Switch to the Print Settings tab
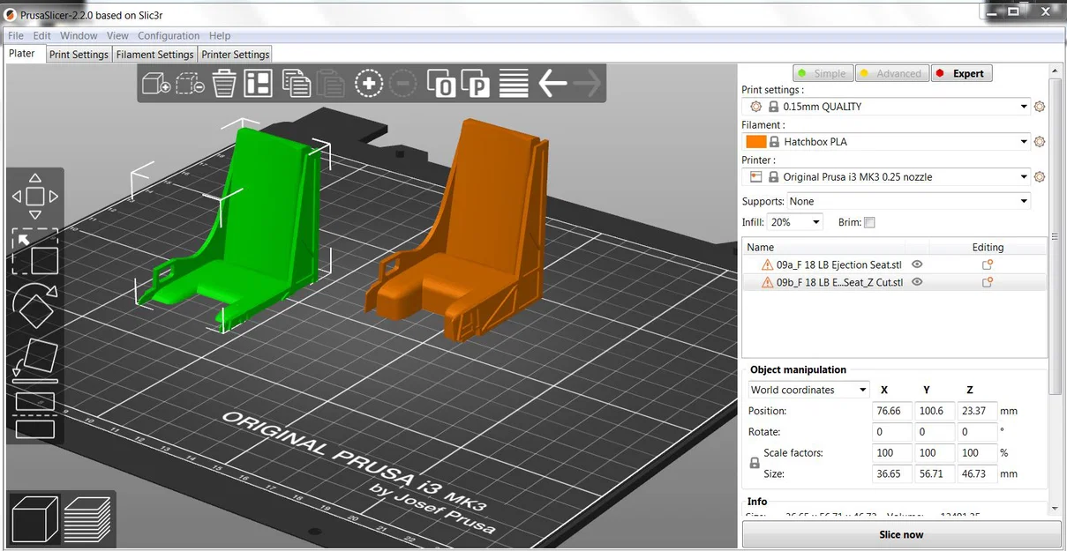Screen dimensions: 1067x551 click(79, 55)
